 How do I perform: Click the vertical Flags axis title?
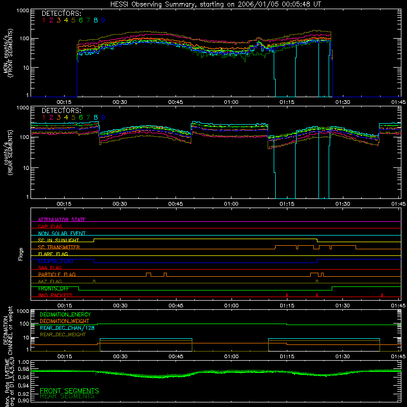click(21, 254)
